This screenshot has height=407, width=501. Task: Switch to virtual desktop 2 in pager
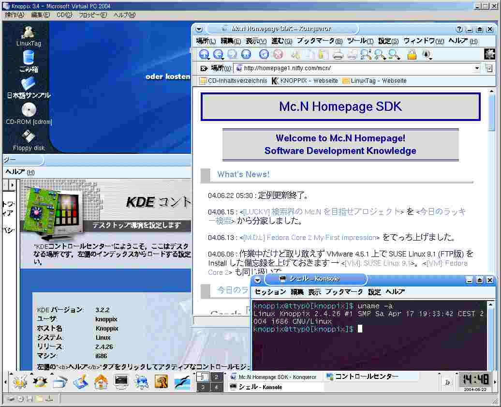[x=216, y=377]
